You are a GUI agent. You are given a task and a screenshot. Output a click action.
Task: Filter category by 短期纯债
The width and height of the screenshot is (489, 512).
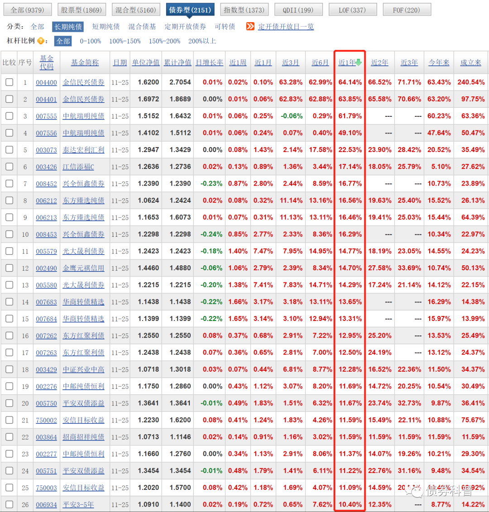coord(106,27)
